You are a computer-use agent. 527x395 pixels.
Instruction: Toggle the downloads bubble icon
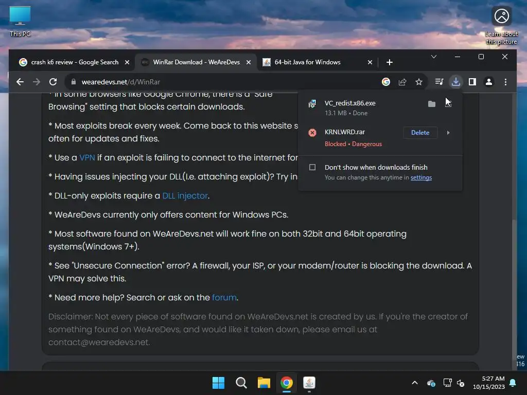456,82
